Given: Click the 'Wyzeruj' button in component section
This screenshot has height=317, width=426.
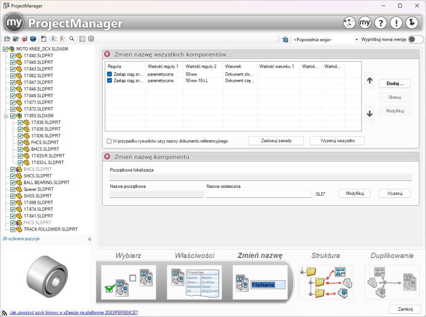Looking at the screenshot, I should tap(395, 193).
